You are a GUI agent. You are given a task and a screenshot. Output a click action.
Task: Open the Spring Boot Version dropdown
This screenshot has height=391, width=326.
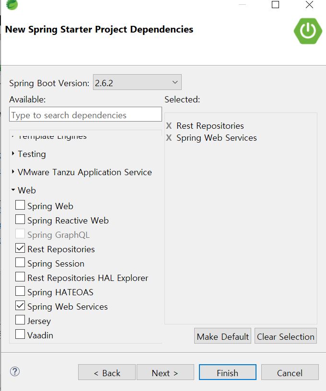coord(137,82)
